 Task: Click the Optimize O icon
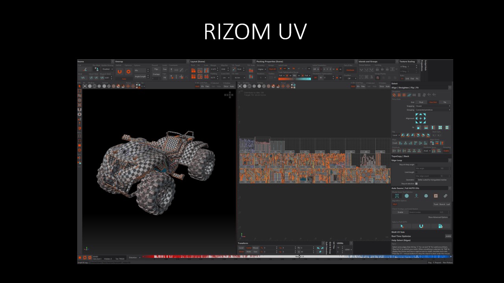(128, 72)
